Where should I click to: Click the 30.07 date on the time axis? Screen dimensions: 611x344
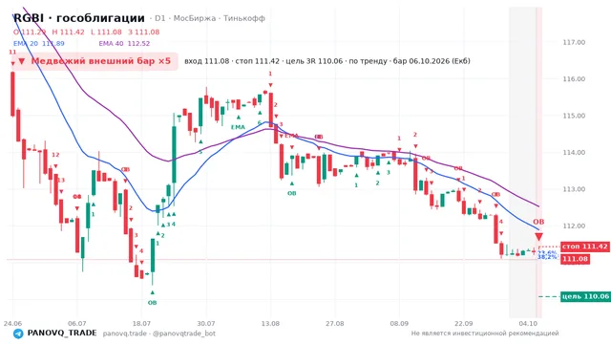[206, 323]
